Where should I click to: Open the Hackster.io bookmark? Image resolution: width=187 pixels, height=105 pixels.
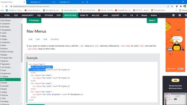pyautogui.click(x=14, y=10)
